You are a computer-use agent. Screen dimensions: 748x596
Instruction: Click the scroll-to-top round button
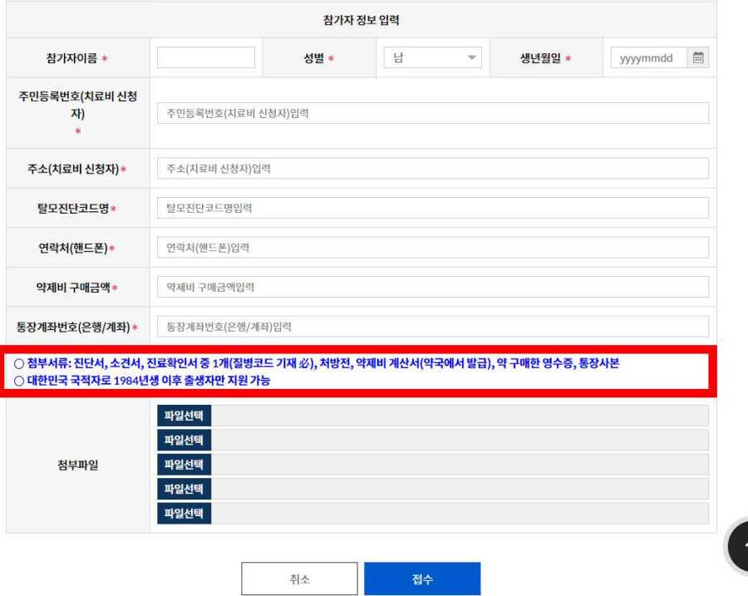click(x=737, y=545)
